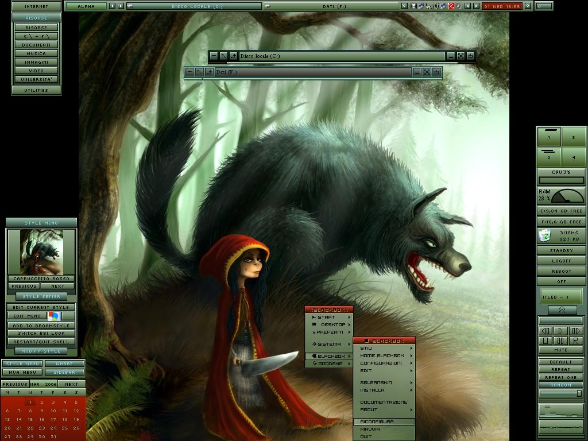The height and width of the screenshot is (441, 588).
Task: Click the red K icon in the system tray
Action: click(451, 6)
